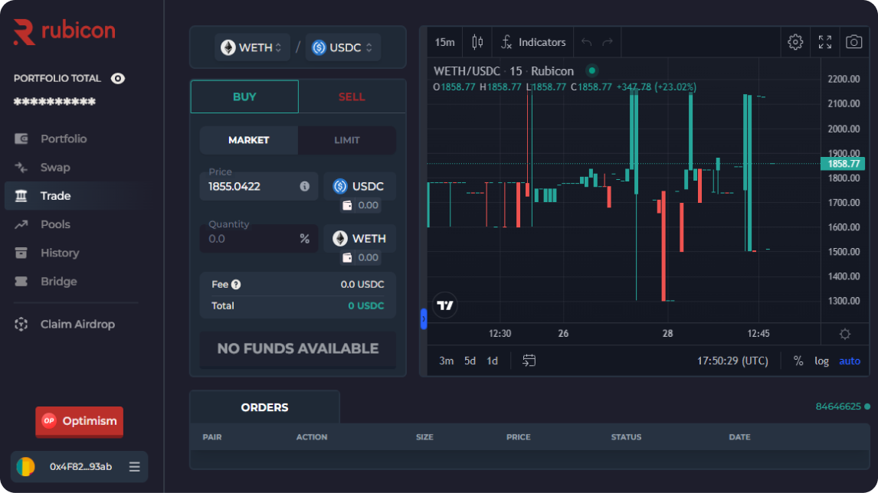The width and height of the screenshot is (878, 493).
Task: Switch to the SELL tab
Action: point(352,96)
